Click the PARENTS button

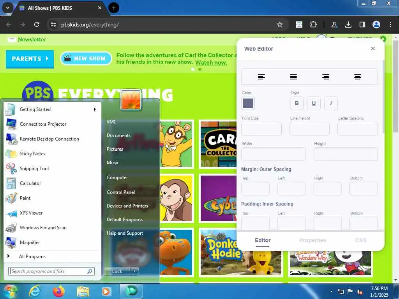[x=30, y=59]
